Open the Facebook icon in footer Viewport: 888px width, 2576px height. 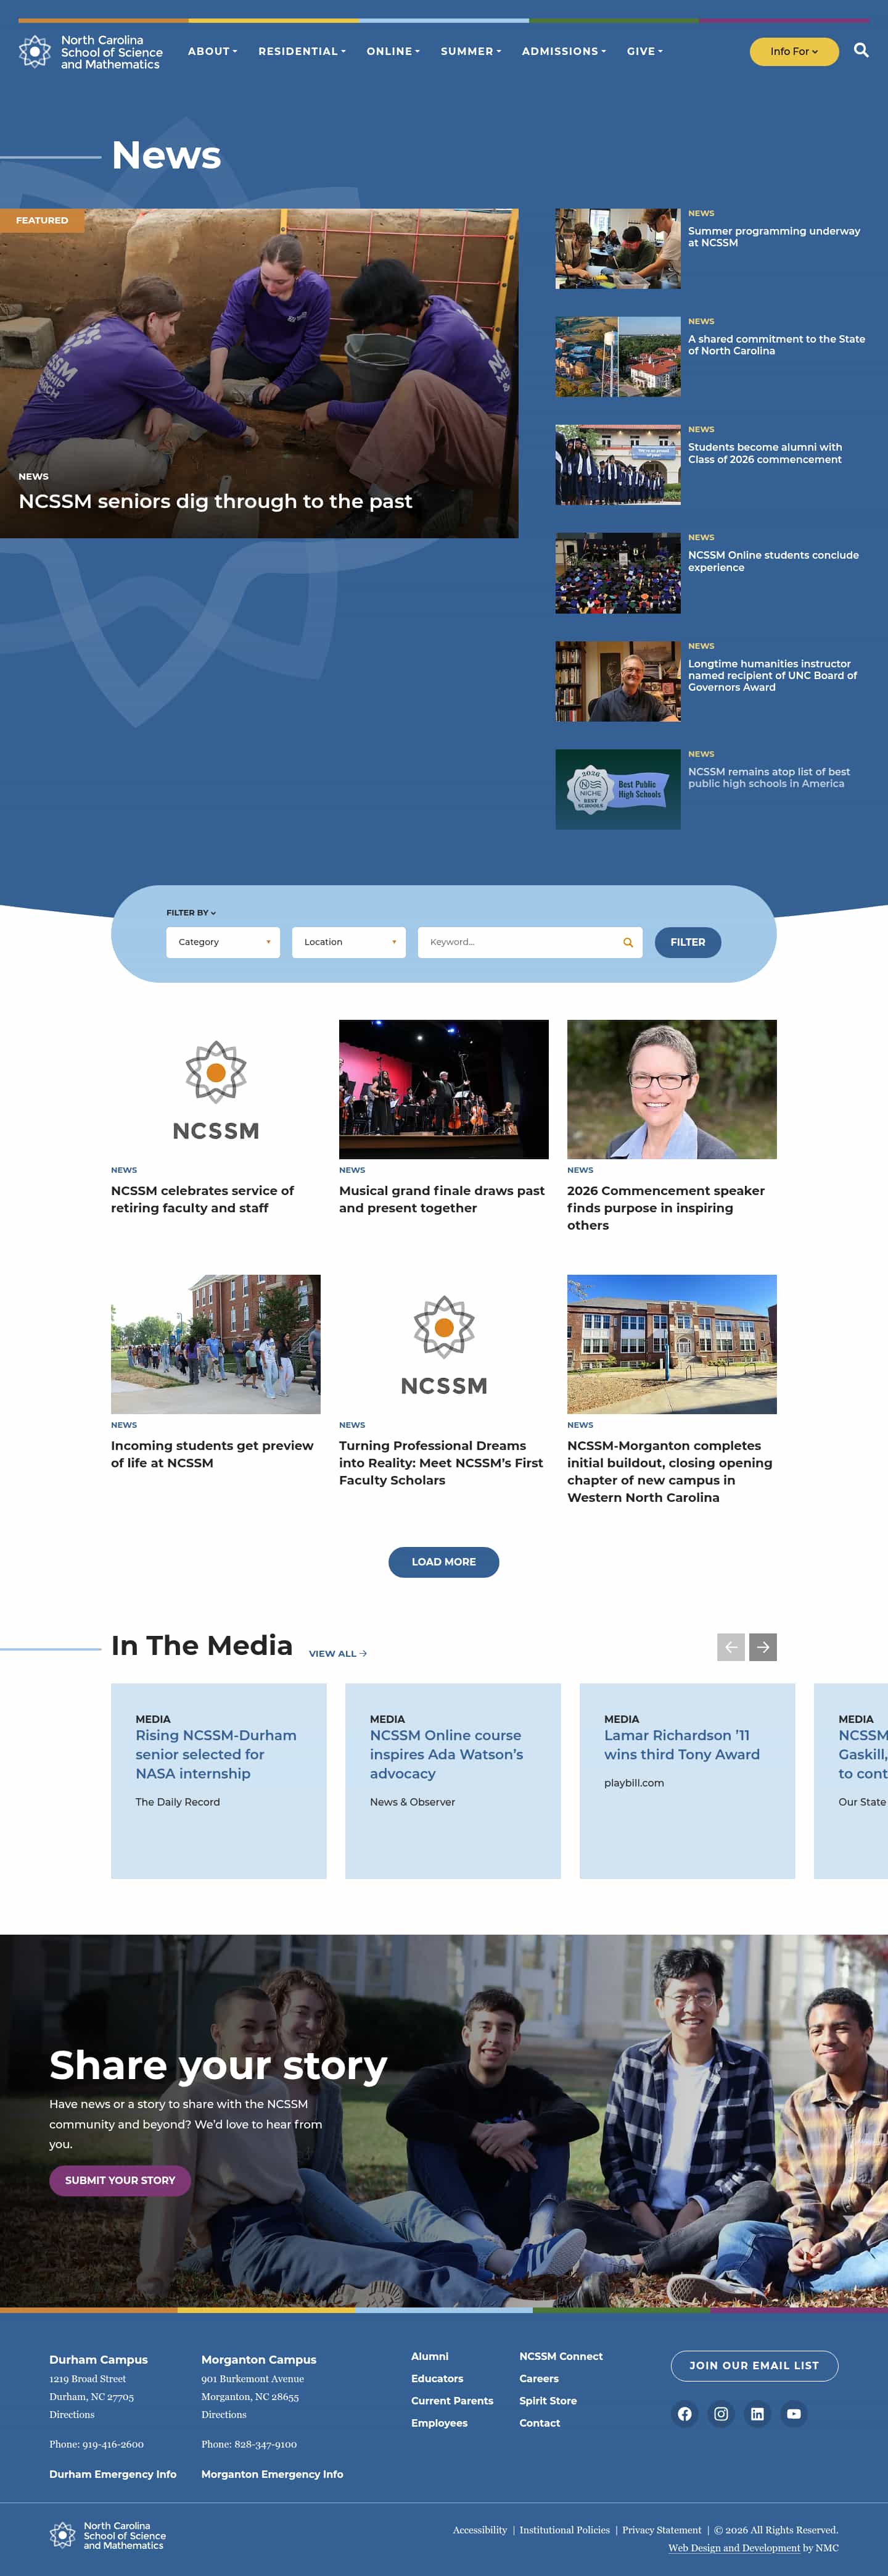pyautogui.click(x=684, y=2414)
